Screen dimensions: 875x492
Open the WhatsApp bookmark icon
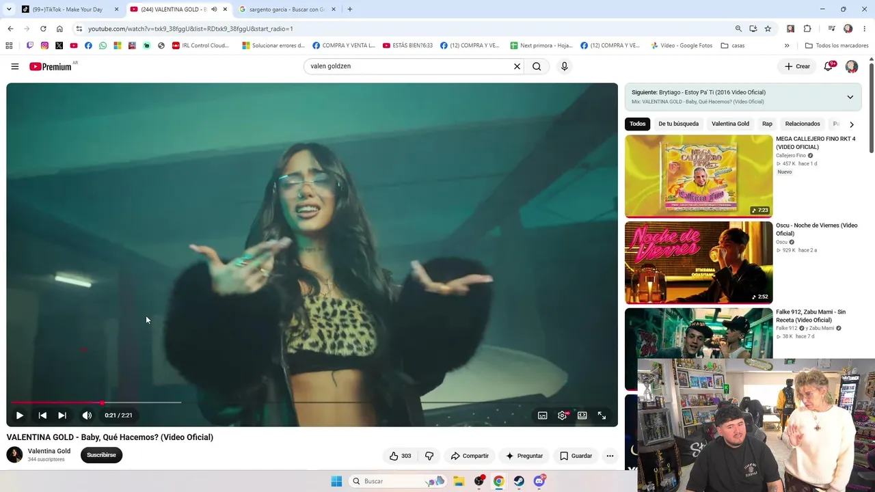[103, 46]
